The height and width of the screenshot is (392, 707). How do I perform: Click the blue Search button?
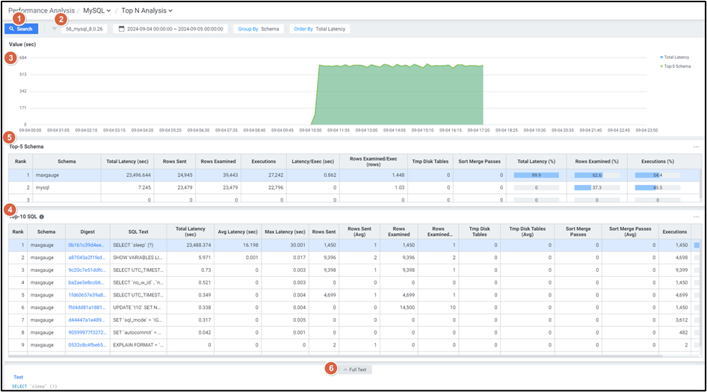(x=21, y=29)
